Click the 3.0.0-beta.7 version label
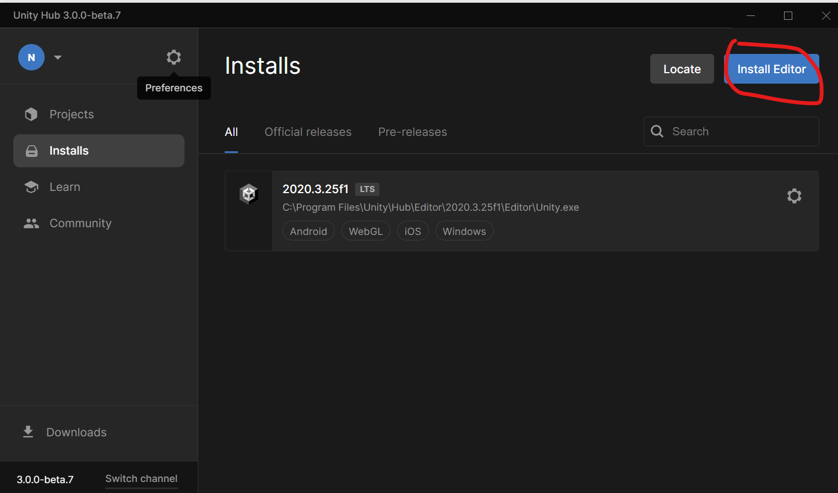This screenshot has height=493, width=838. [x=45, y=480]
